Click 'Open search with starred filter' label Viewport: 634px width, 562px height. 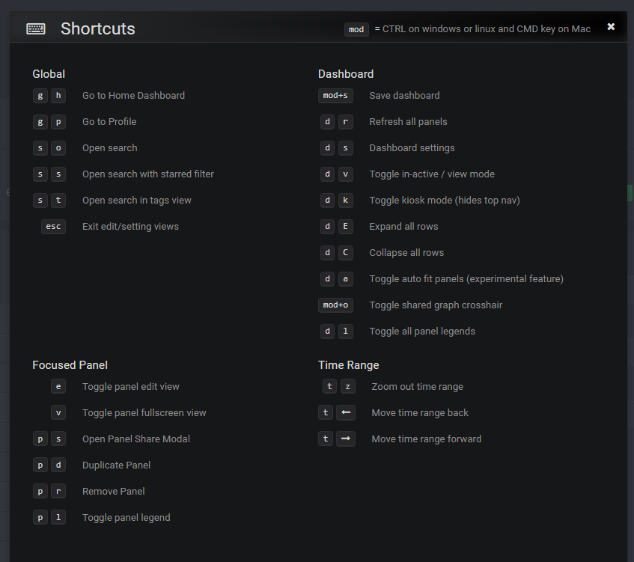tap(148, 174)
